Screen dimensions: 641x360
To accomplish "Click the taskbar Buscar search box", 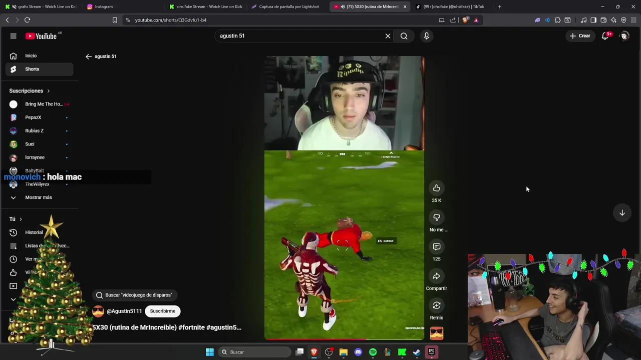I will click(255, 352).
